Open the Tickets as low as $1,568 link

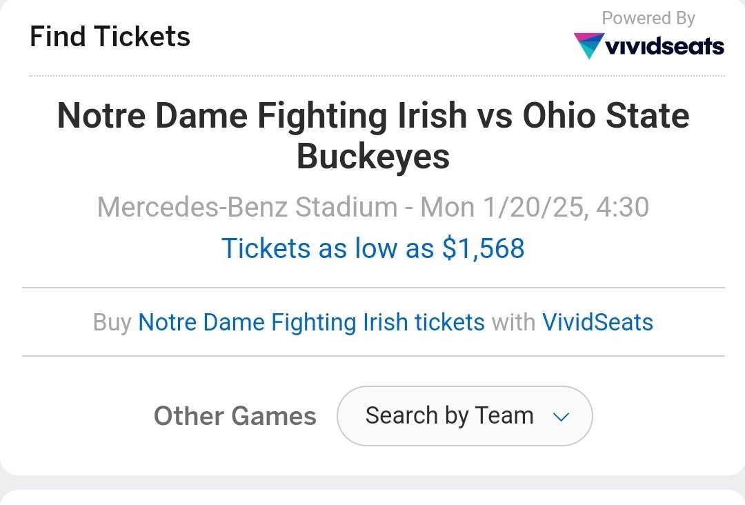click(372, 248)
